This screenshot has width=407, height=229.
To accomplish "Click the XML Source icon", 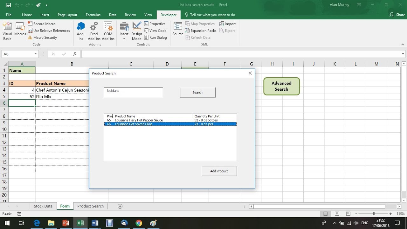I will coord(178,29).
